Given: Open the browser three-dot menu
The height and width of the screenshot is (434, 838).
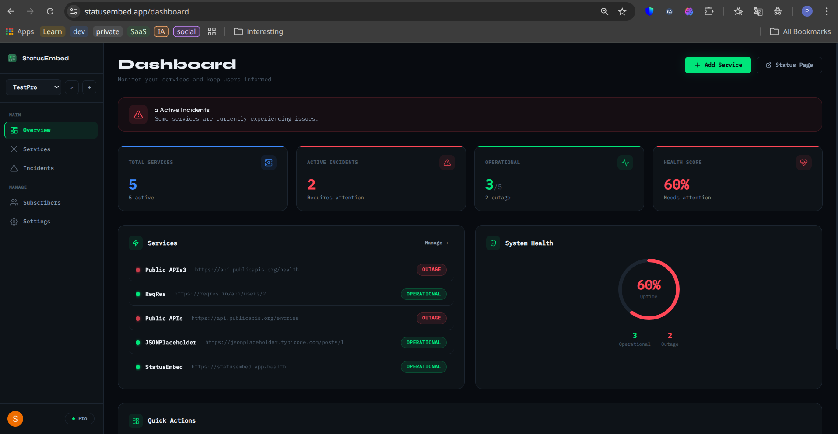Looking at the screenshot, I should [827, 11].
